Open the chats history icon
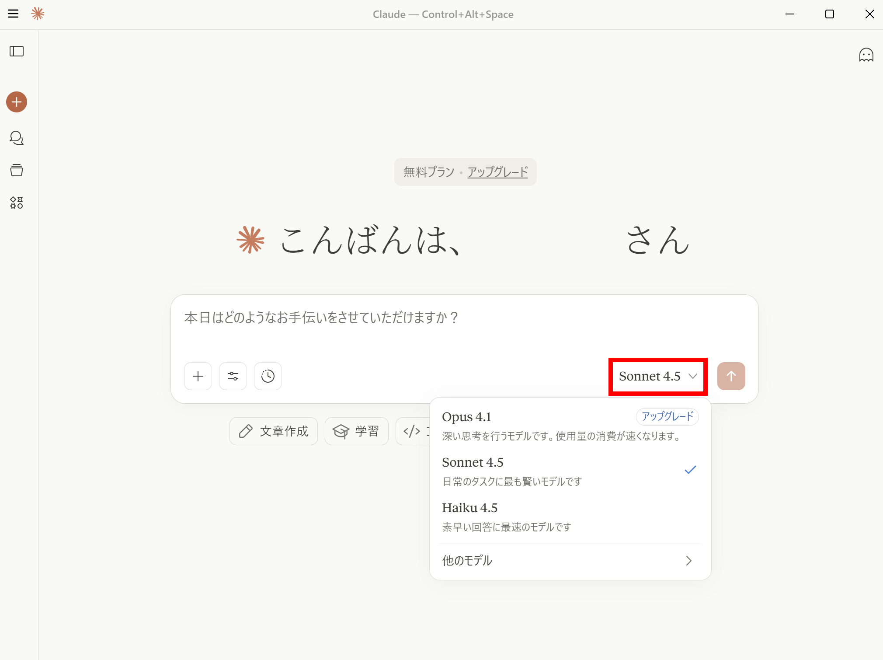The width and height of the screenshot is (883, 660). (x=17, y=138)
